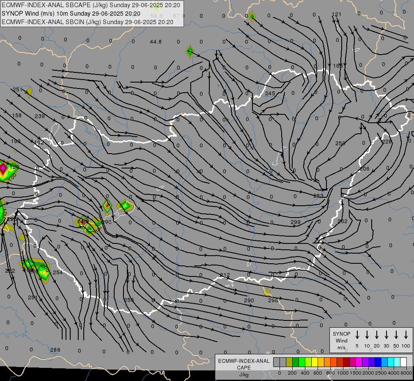This screenshot has width=414, height=381.
Task: Click the 206 value on the map
Action: pos(365,168)
